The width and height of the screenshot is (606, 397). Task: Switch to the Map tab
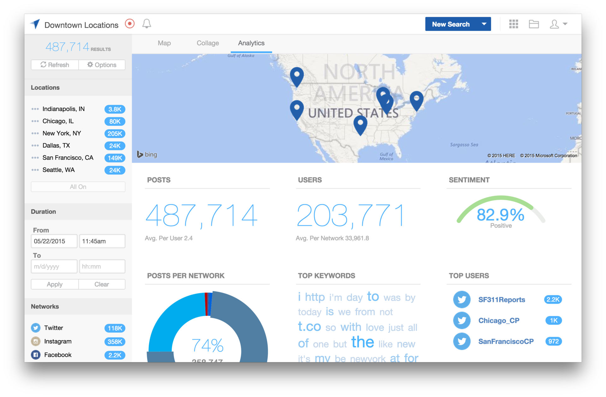point(164,43)
